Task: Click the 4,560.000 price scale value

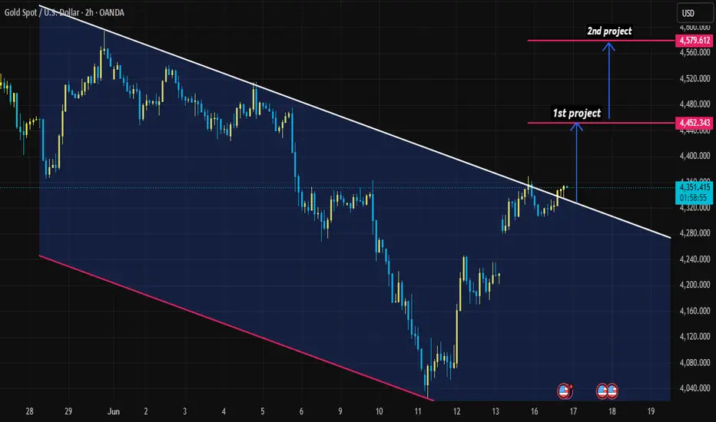Action: [694, 52]
